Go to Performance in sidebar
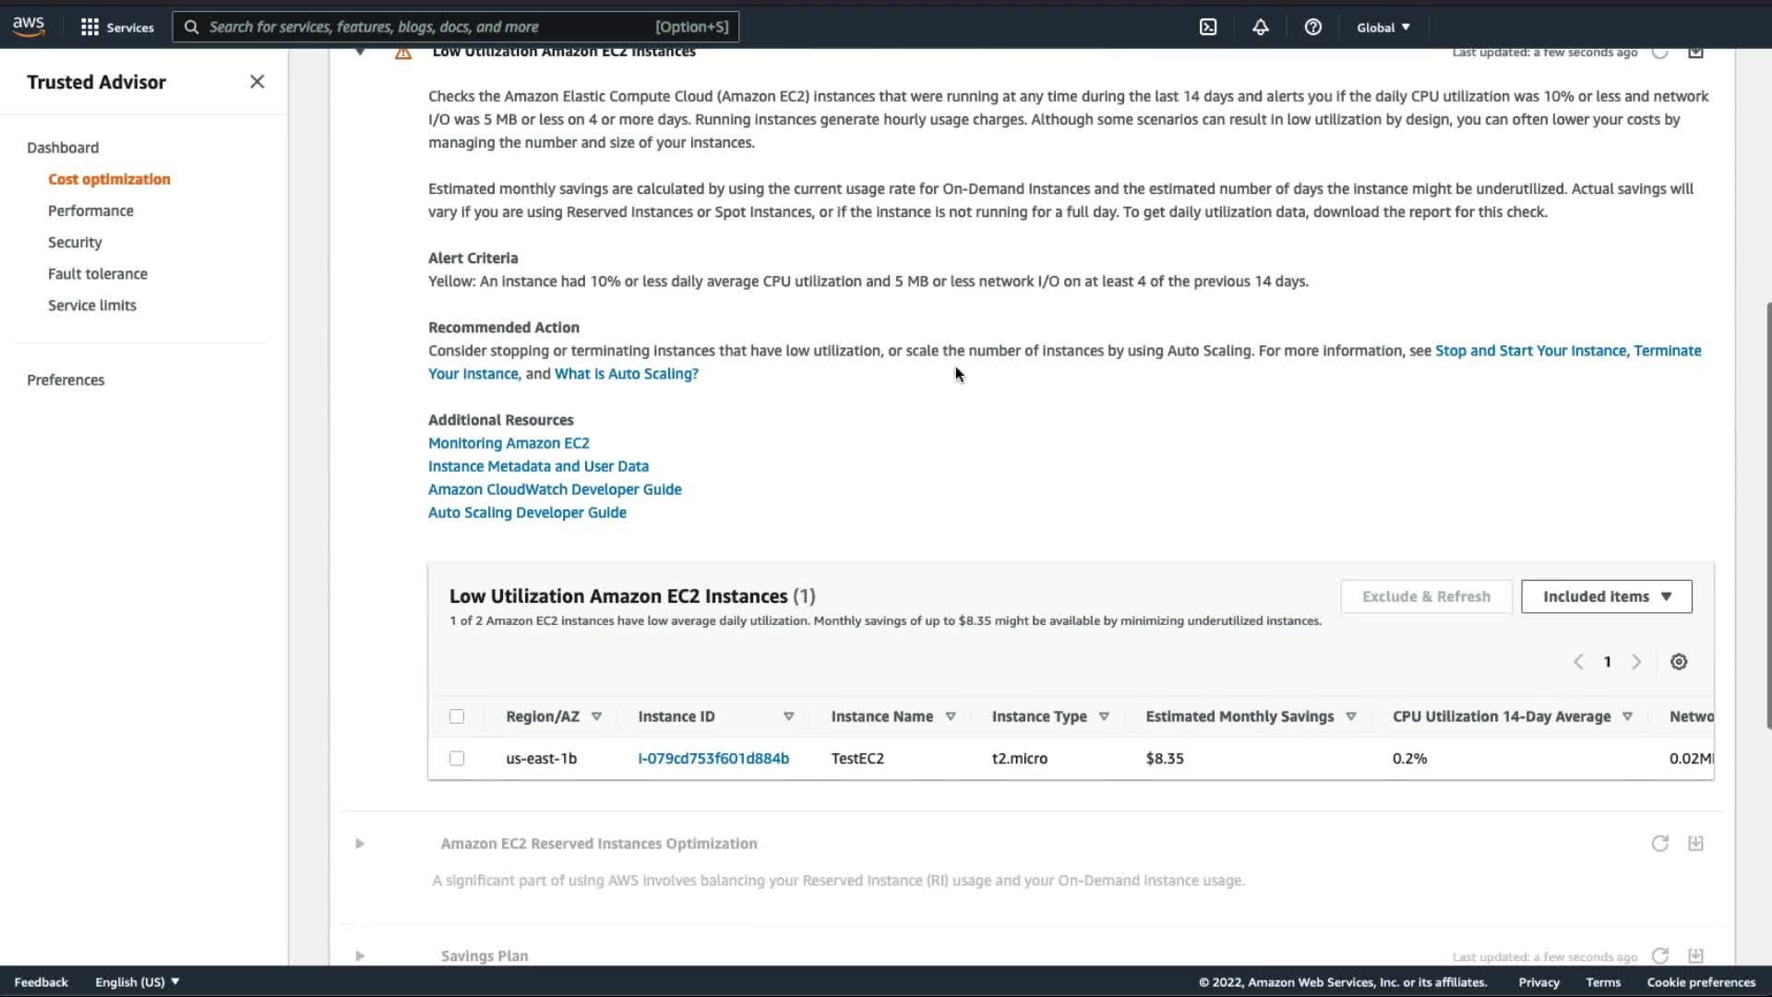Viewport: 1772px width, 997px height. click(x=90, y=210)
